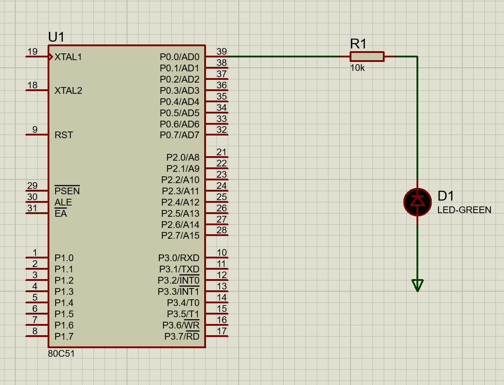The height and width of the screenshot is (385, 504).
Task: Click pin number 39 on U1
Action: [x=221, y=52]
